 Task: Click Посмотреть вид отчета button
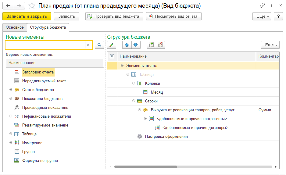173,16
